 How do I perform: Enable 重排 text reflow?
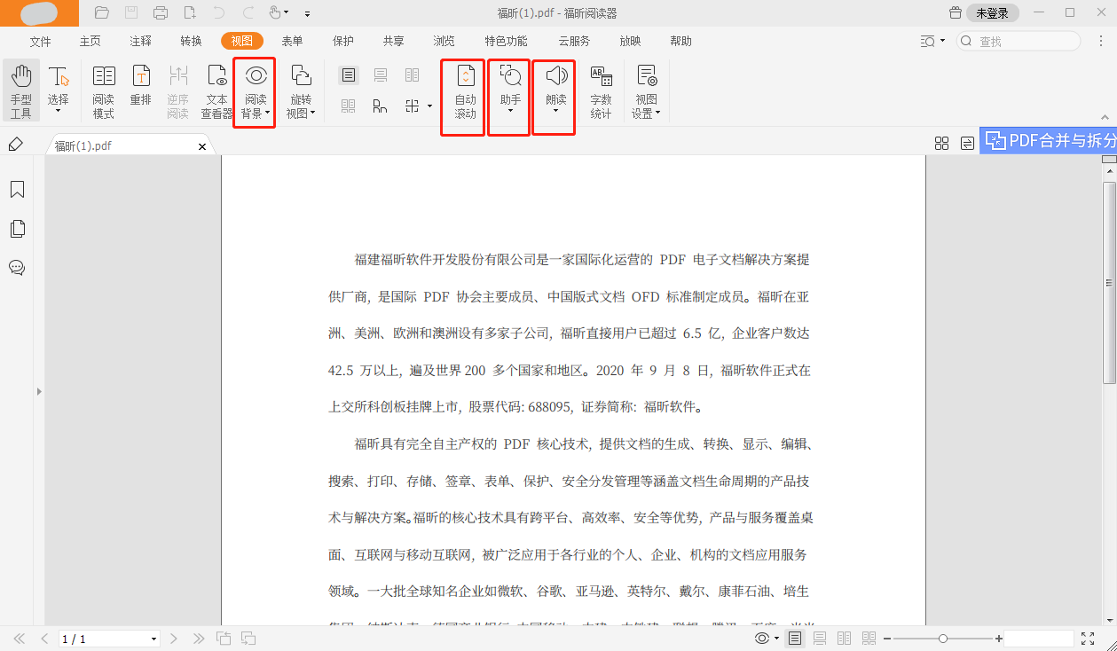click(x=140, y=90)
